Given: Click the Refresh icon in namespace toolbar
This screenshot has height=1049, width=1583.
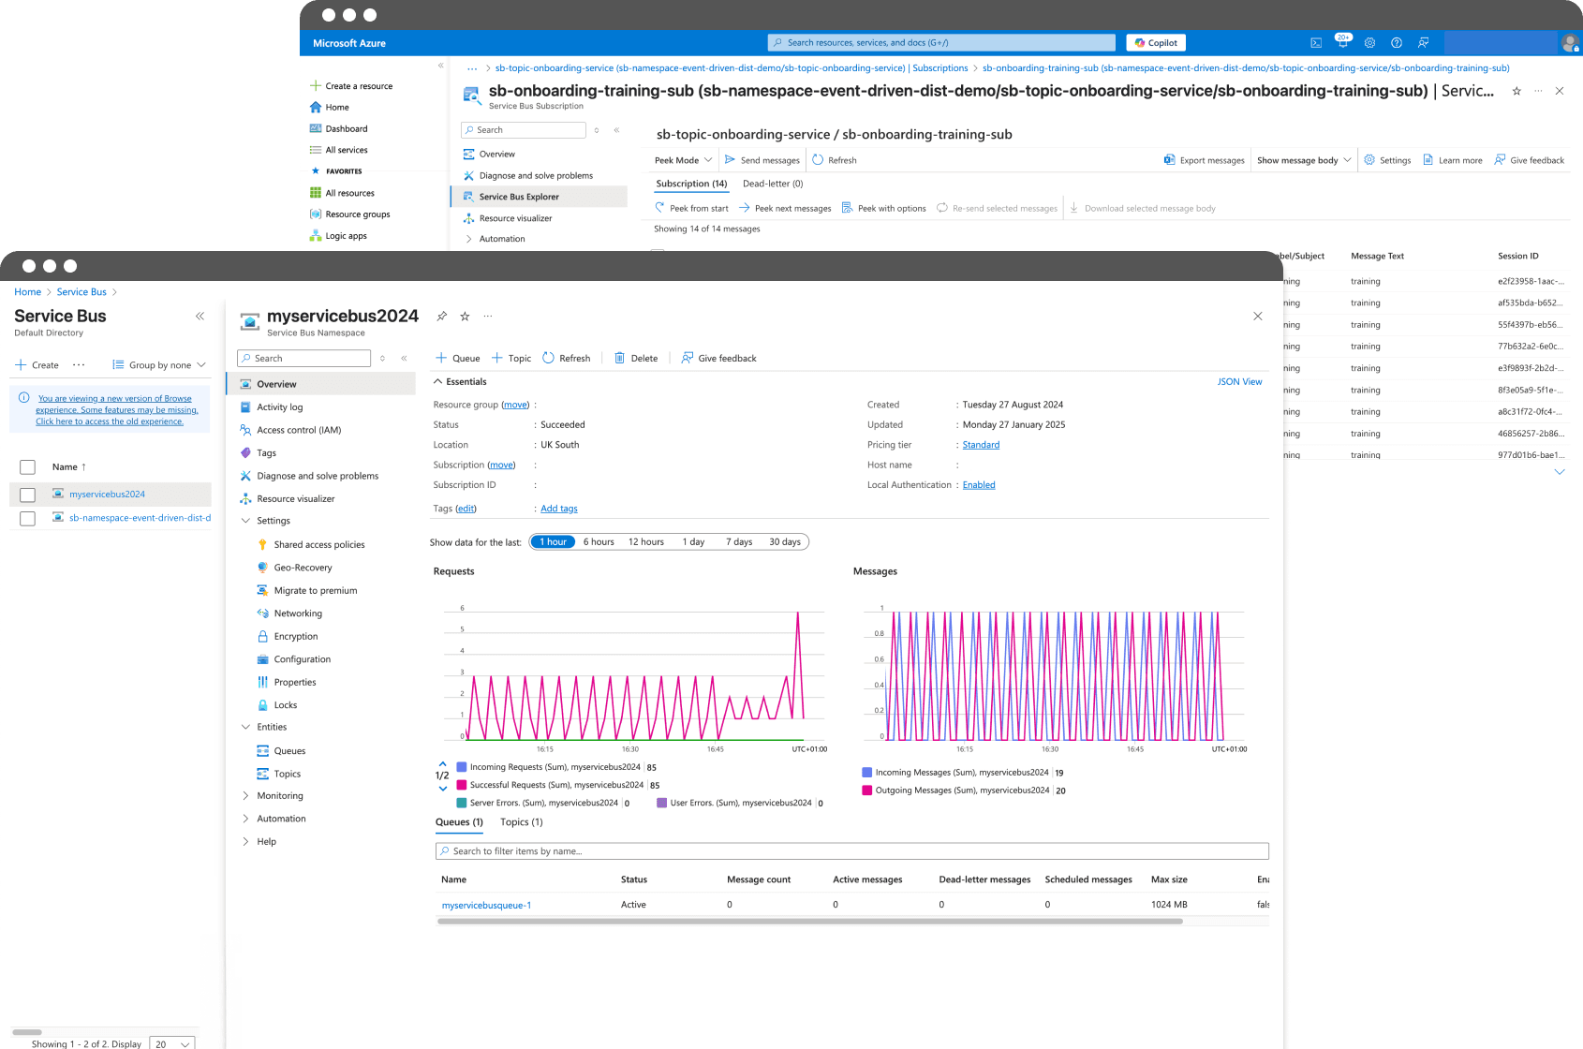Looking at the screenshot, I should click(x=548, y=358).
